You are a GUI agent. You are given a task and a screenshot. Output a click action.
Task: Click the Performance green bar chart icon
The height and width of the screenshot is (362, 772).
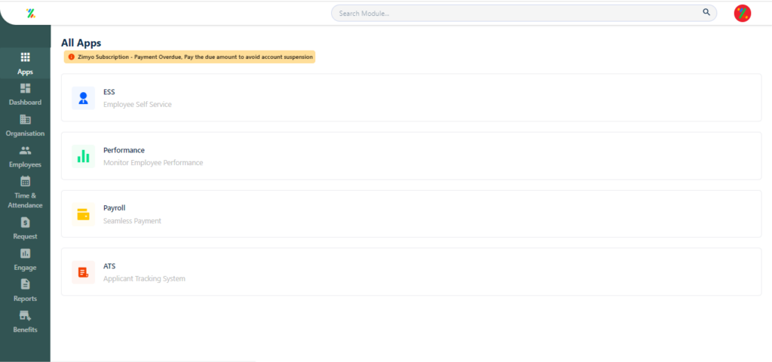tap(83, 155)
